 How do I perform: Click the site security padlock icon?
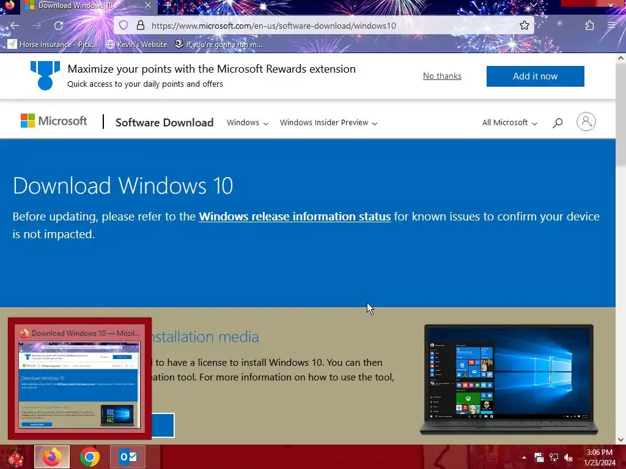click(x=141, y=26)
